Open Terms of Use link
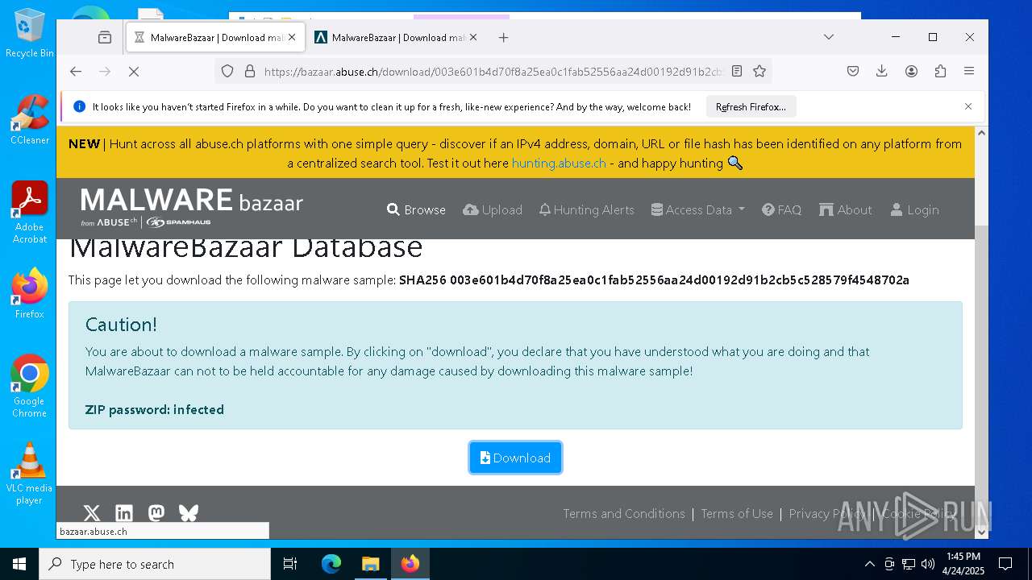Screen dimensions: 1032x580 pos(737,513)
